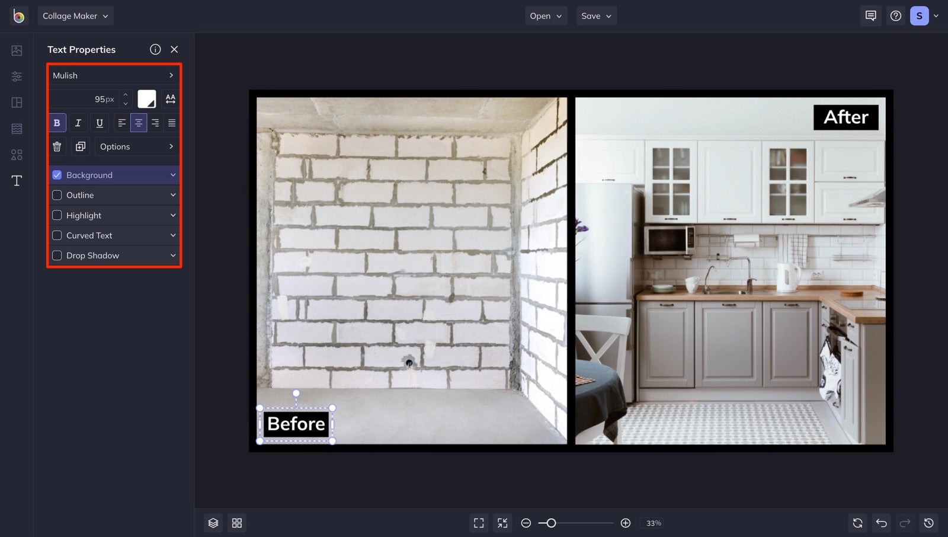The image size is (948, 537).
Task: Open the Help question mark menu
Action: click(895, 16)
